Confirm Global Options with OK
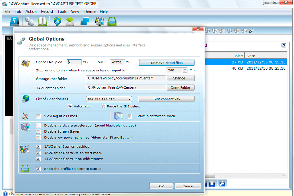Viewport: 294px width, 196px height. tap(161, 186)
